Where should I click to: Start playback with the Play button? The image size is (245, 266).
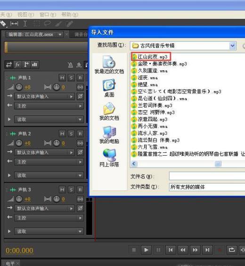[146, 250]
